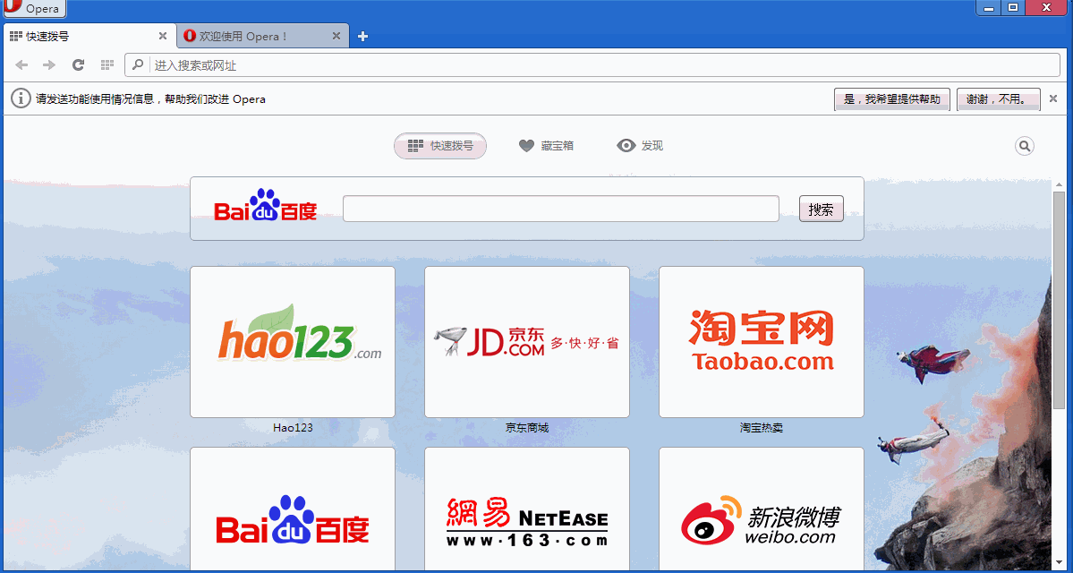
Task: Open a new tab with the plus button
Action: point(362,37)
